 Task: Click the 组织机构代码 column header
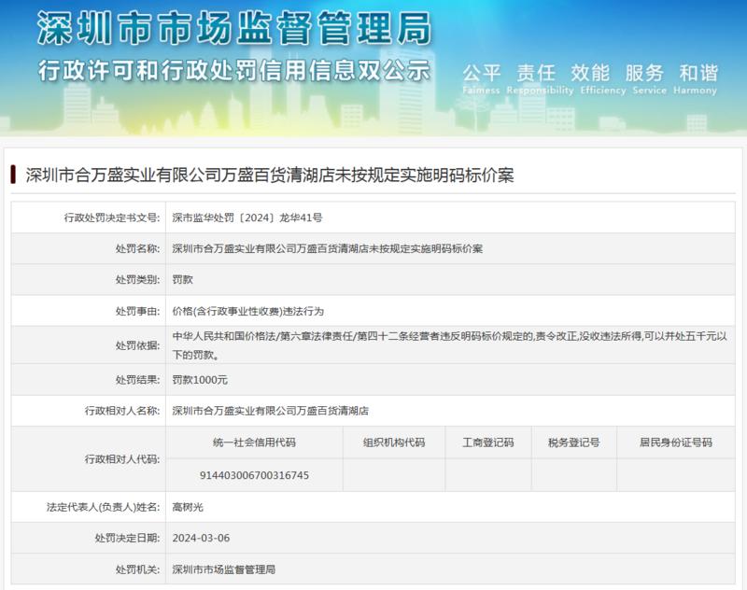point(394,442)
